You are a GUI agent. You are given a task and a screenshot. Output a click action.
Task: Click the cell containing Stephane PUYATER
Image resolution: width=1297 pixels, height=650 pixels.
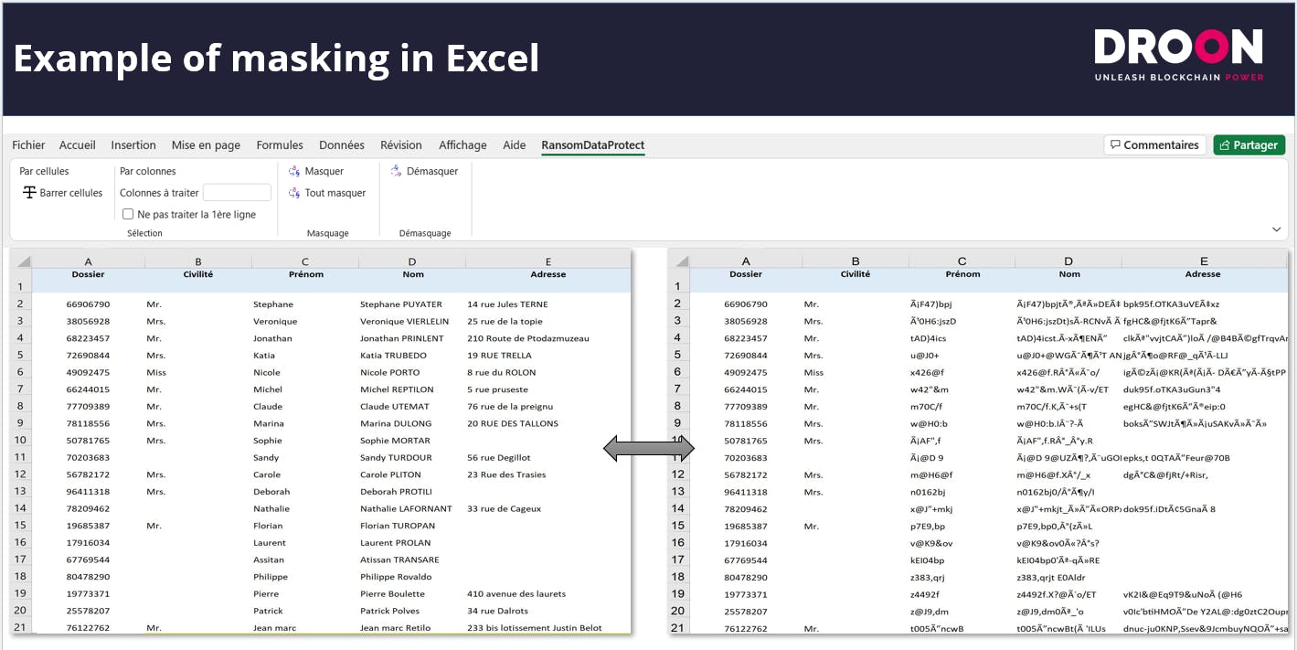[400, 304]
